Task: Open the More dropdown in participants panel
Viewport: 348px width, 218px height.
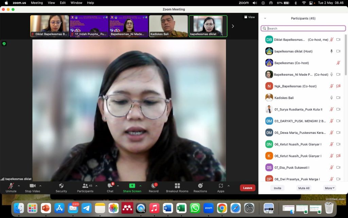Action: coord(330,188)
